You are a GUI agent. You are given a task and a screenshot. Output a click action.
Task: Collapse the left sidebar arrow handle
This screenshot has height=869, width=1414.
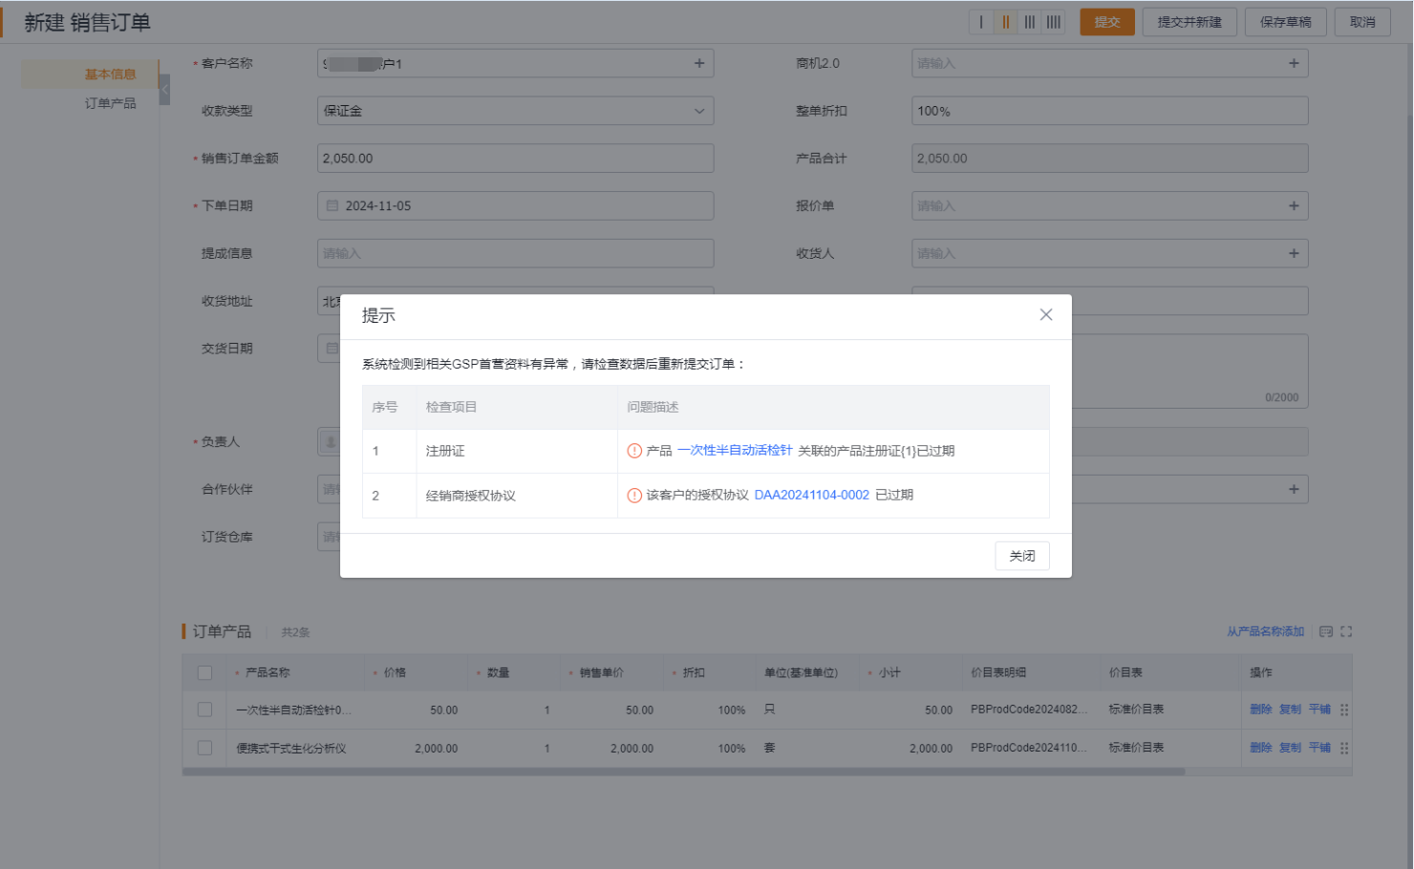(164, 90)
